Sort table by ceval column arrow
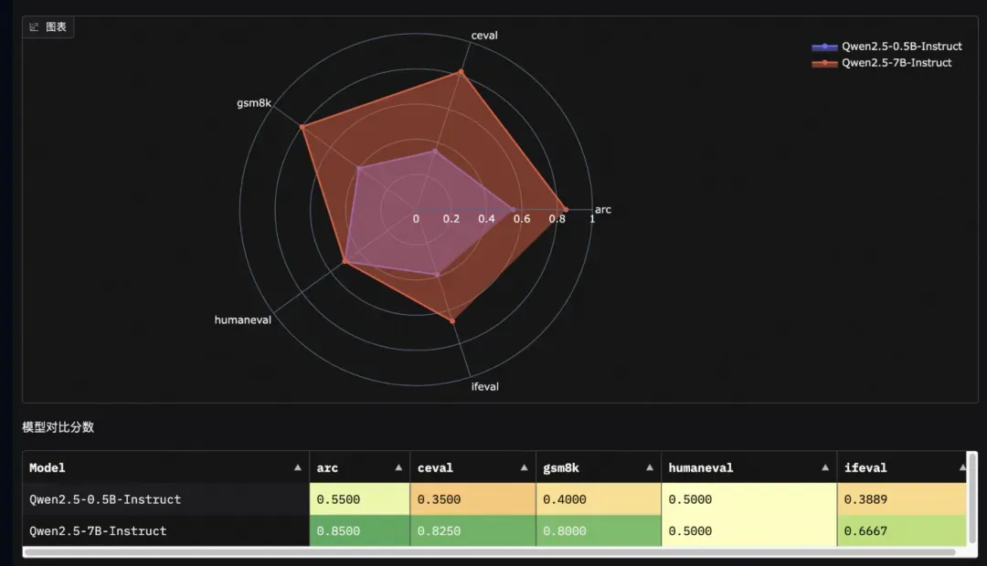The height and width of the screenshot is (566, 987). [524, 467]
